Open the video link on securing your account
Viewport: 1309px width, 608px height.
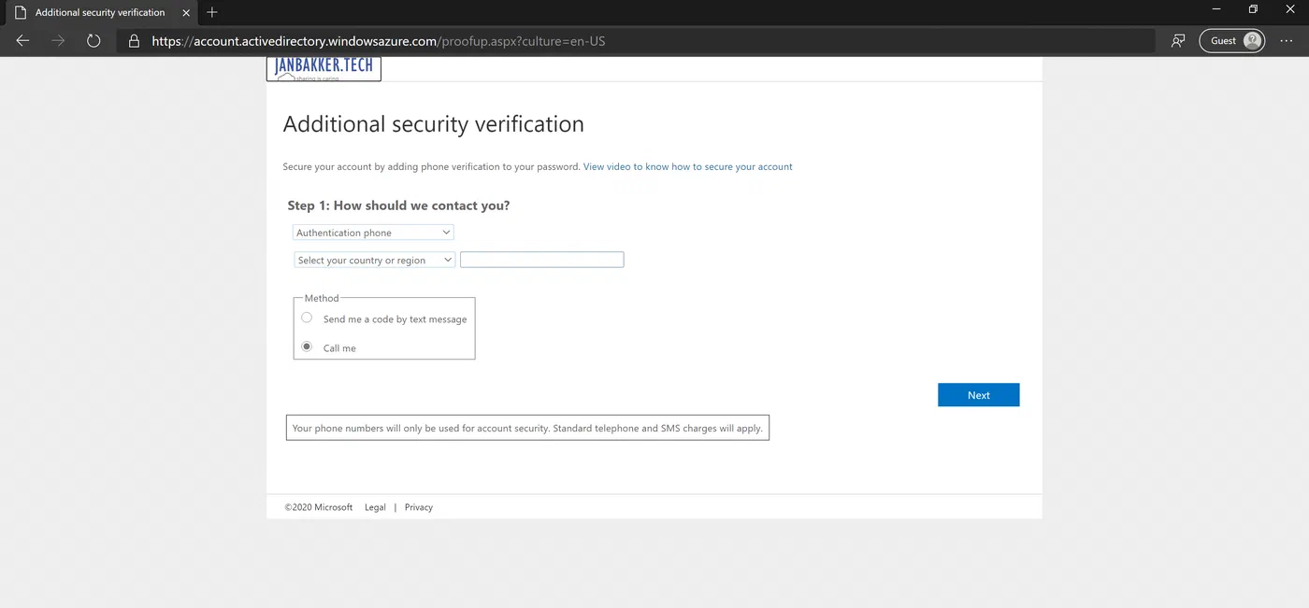point(687,167)
